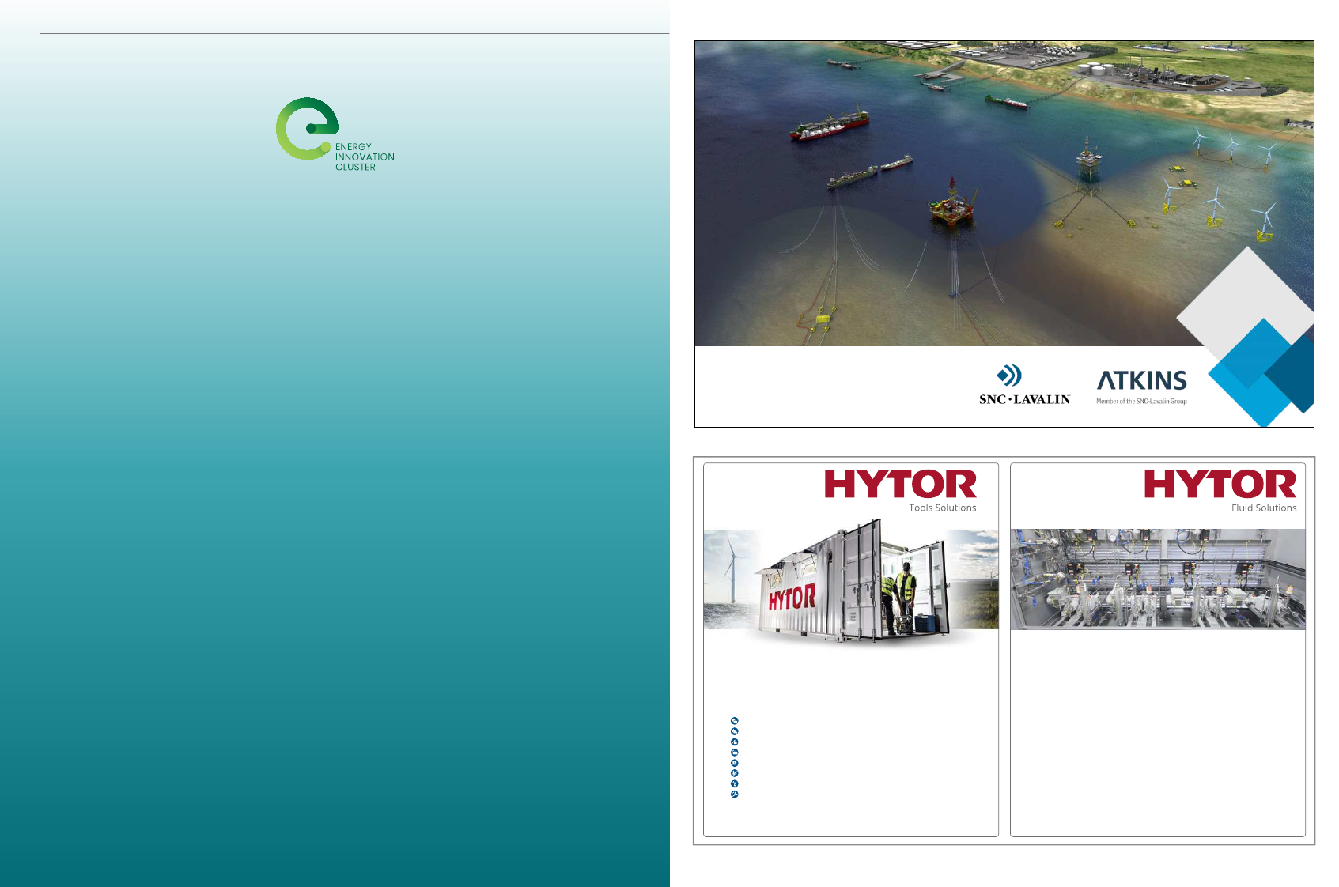
Task: Click the SNC-Lavalin logo
Action: pos(1024,385)
